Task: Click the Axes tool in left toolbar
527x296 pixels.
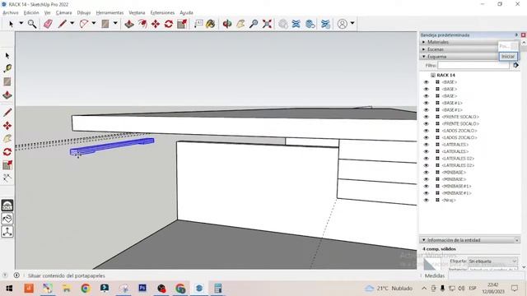Action: 7,232
